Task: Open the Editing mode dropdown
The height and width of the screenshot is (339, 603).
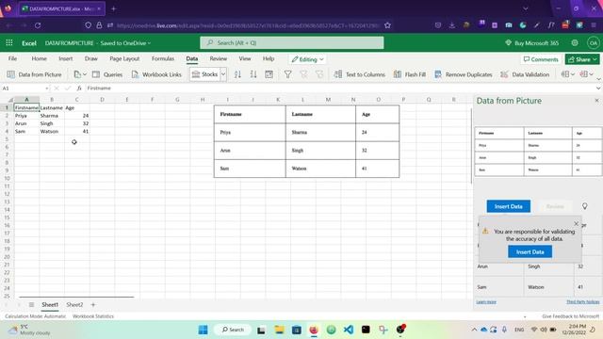Action: [307, 59]
